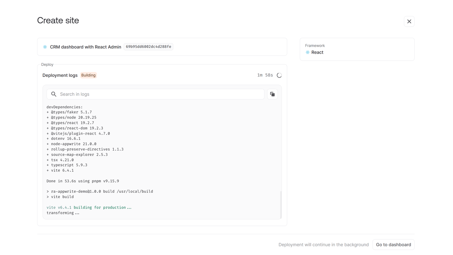This screenshot has height=255, width=453.
Task: Open the dashboard with Go to dashboard
Action: (x=393, y=245)
